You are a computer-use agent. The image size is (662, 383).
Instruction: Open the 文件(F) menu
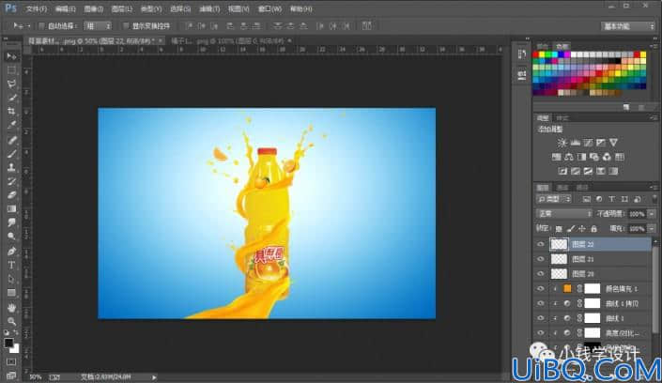(37, 8)
